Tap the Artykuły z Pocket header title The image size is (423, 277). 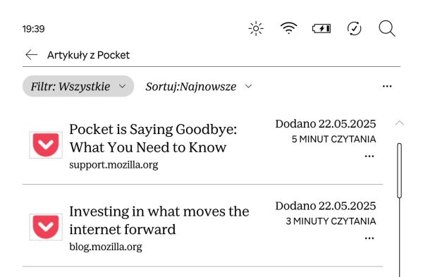pos(89,55)
